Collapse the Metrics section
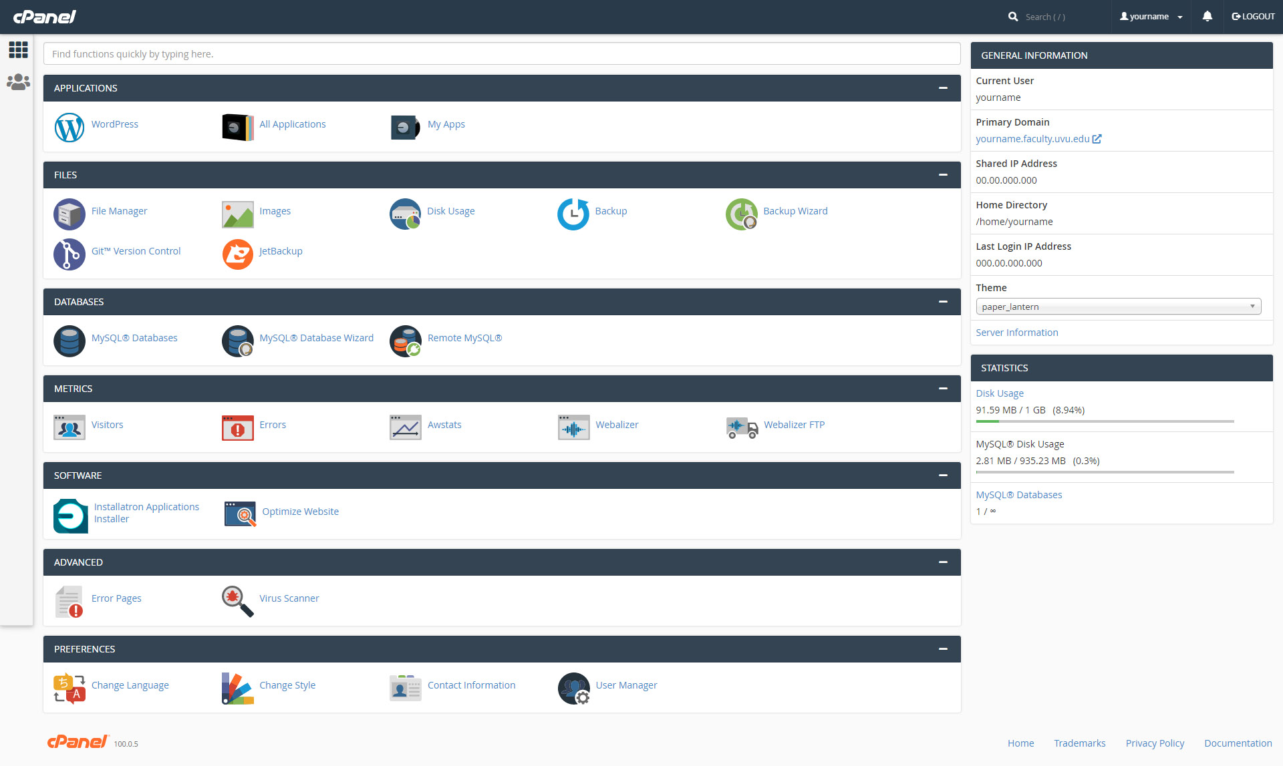1283x766 pixels. [x=943, y=389]
